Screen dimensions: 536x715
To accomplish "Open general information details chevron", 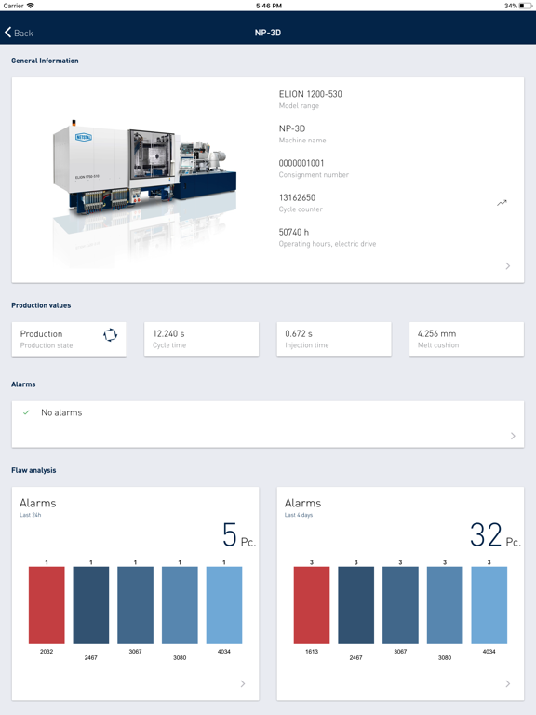I will 508,266.
